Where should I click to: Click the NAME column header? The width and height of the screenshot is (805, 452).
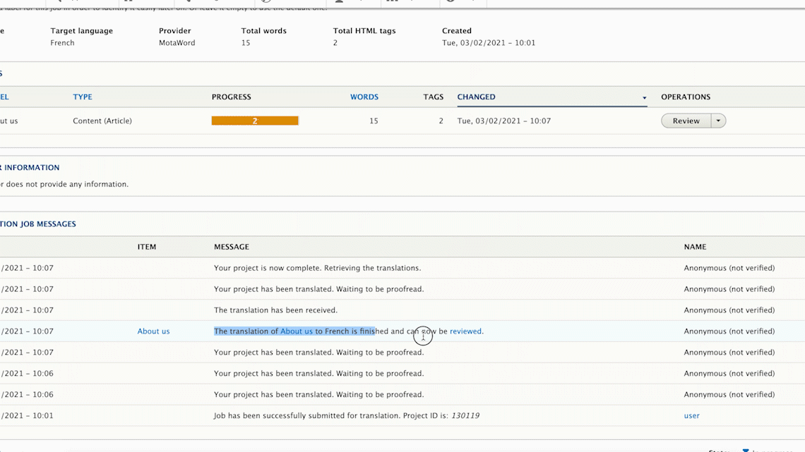695,247
